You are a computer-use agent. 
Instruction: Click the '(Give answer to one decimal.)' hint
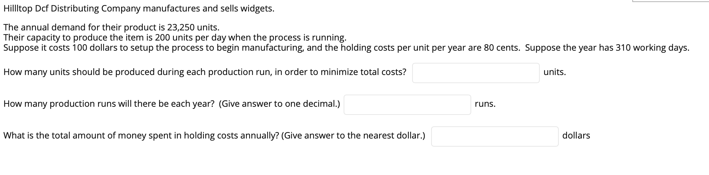(x=280, y=104)
